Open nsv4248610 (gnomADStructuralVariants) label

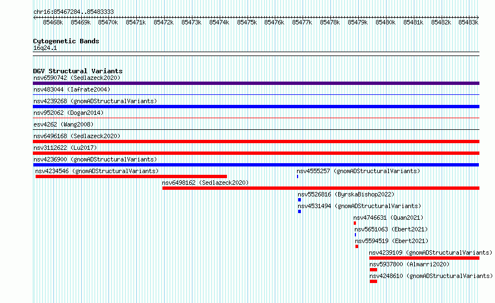coord(431,276)
